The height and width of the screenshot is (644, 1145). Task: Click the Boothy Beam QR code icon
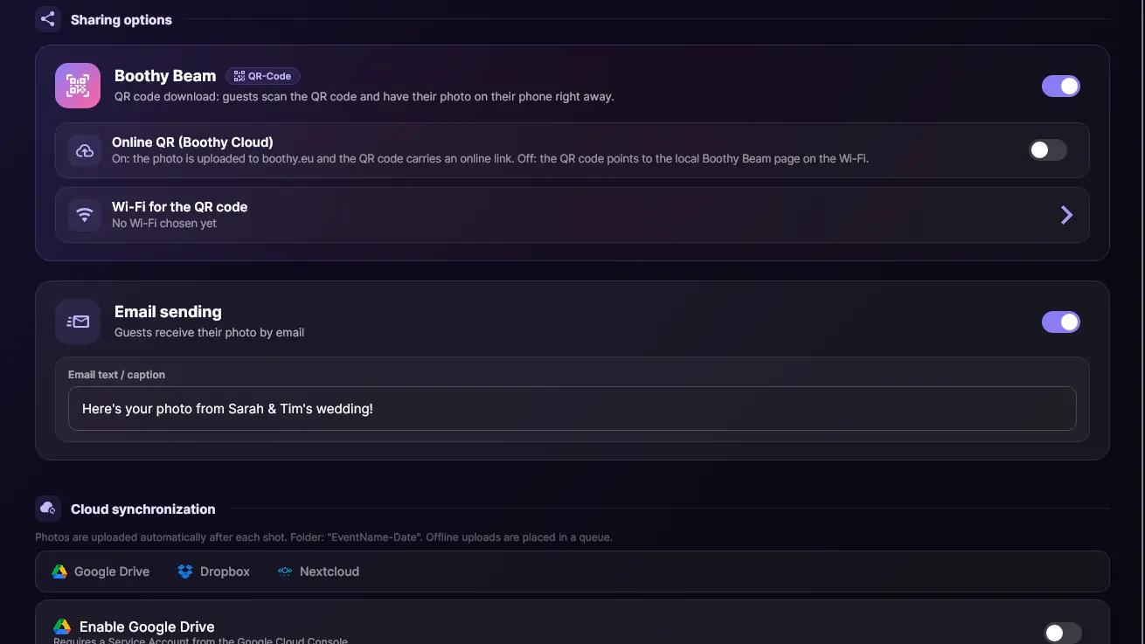coord(78,86)
